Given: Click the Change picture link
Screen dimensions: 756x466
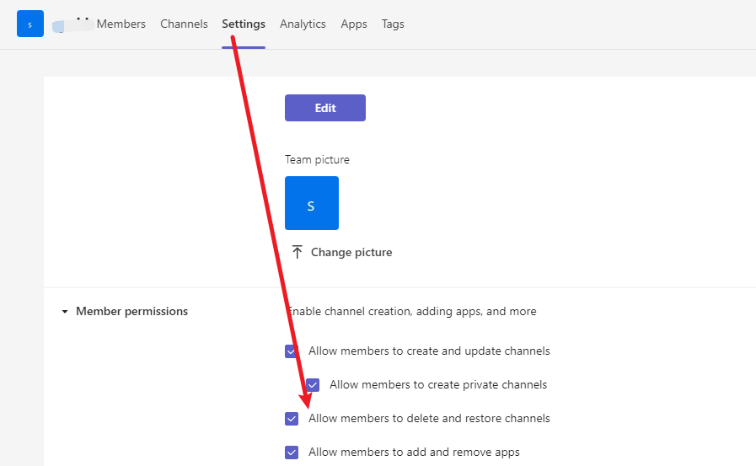Looking at the screenshot, I should click(351, 252).
